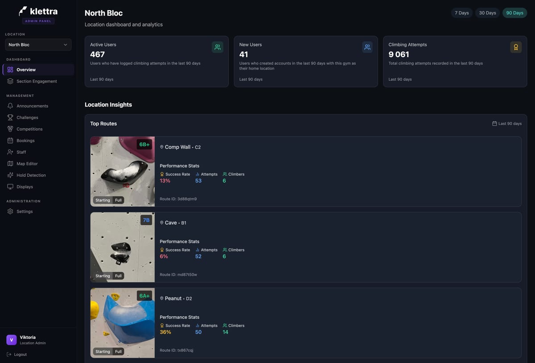
Task: Click the Climbing Attempts award icon
Action: click(x=516, y=47)
